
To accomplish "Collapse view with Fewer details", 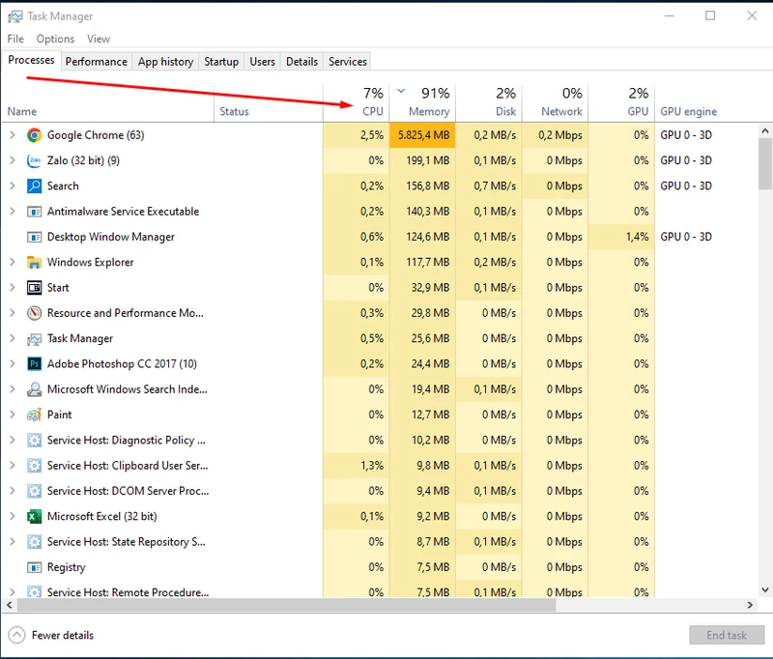I will point(51,635).
